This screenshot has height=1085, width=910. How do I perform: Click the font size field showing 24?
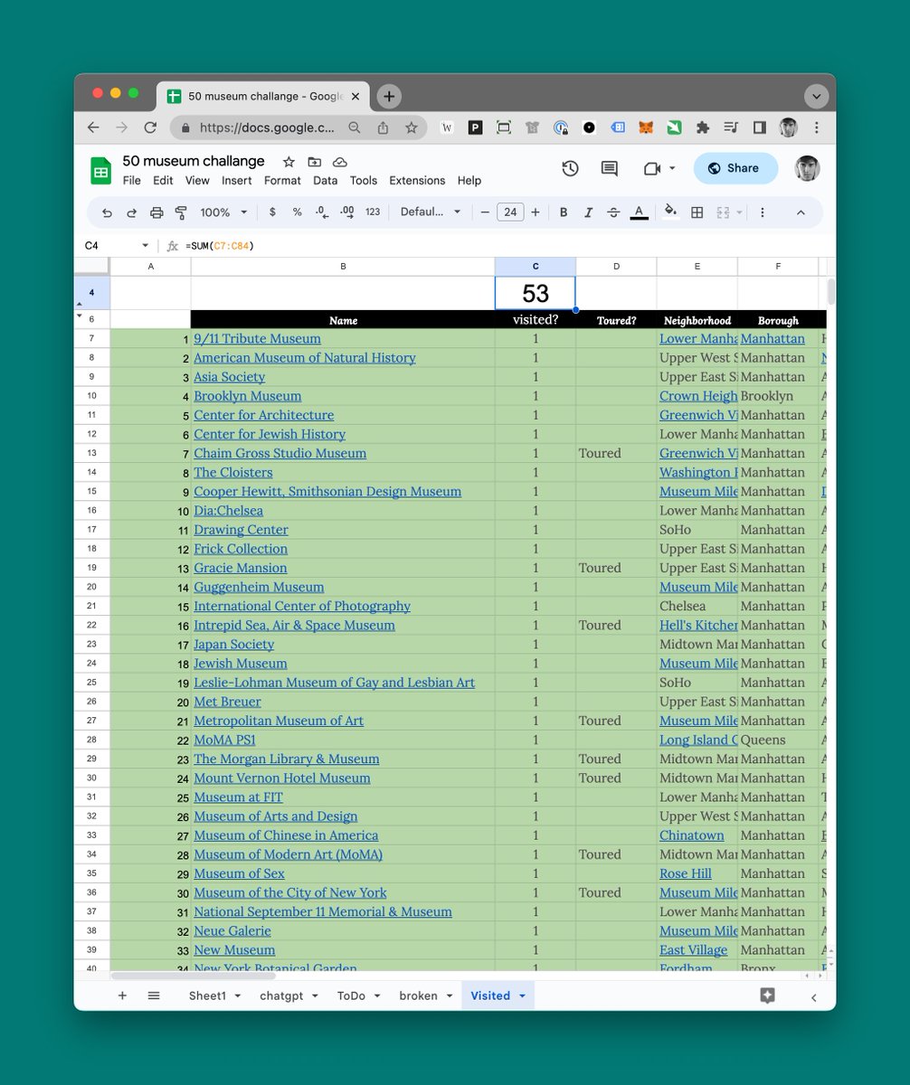510,212
